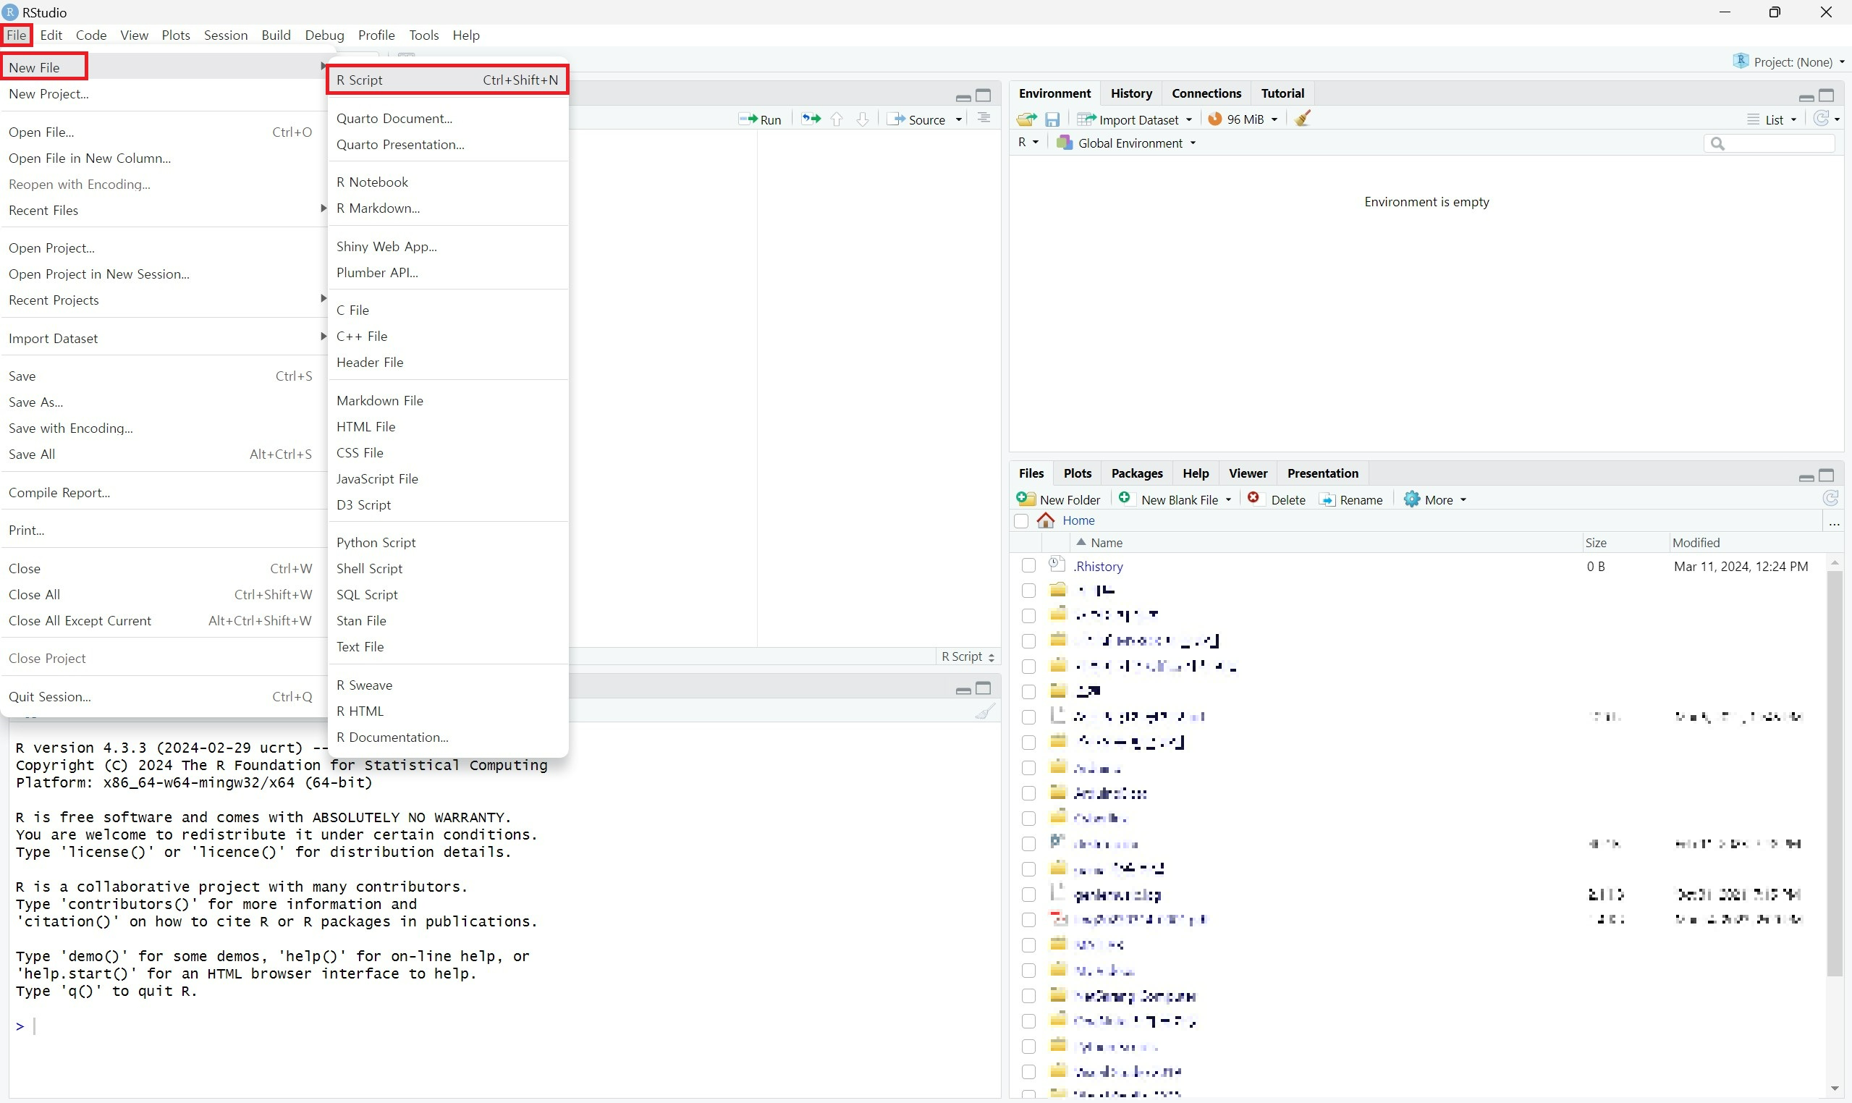Click the save workspace disk icon
This screenshot has height=1103, width=1852.
coord(1052,119)
